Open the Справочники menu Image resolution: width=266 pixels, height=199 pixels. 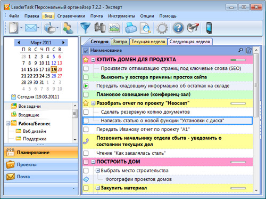71,16
